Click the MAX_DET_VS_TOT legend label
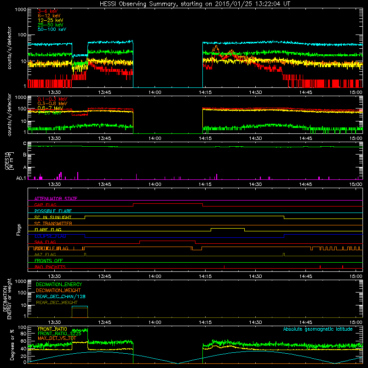Image resolution: width=368 pixels, height=368 pixels. click(57, 338)
